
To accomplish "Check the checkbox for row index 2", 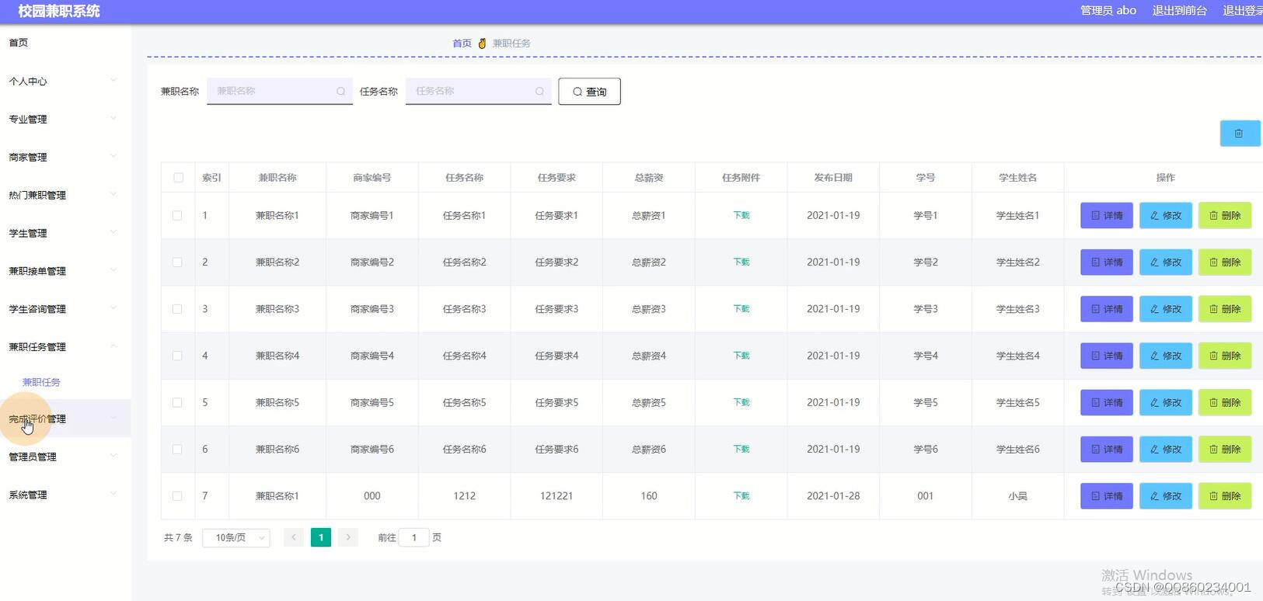I will [177, 262].
